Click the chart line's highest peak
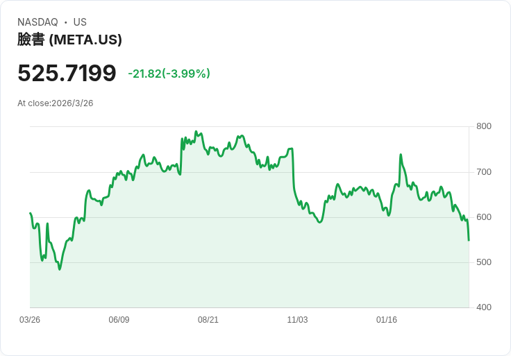 196,131
